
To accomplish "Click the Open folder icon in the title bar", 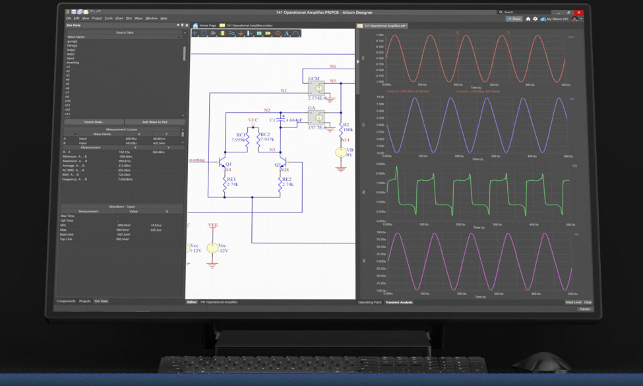I will 86,12.
